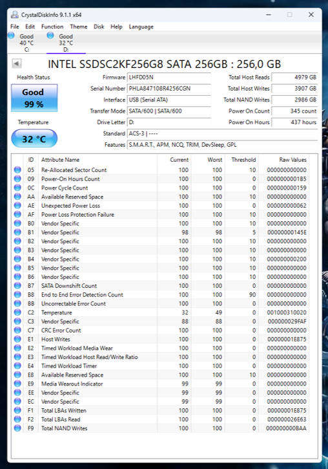Click status icon for SATA Downshift Count
This screenshot has width=328, height=469.
(17, 286)
